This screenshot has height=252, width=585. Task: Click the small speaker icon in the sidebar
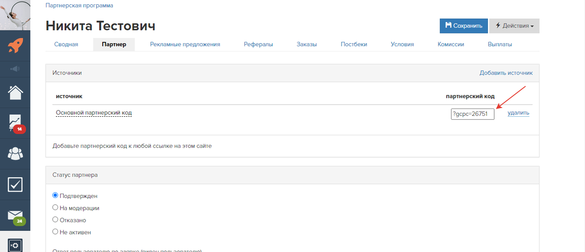tap(15, 69)
